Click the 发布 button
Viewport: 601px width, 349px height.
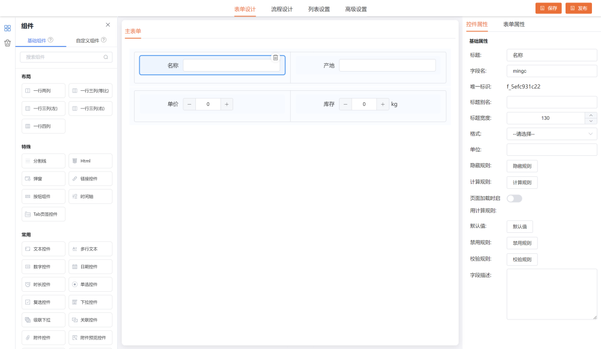pyautogui.click(x=579, y=8)
